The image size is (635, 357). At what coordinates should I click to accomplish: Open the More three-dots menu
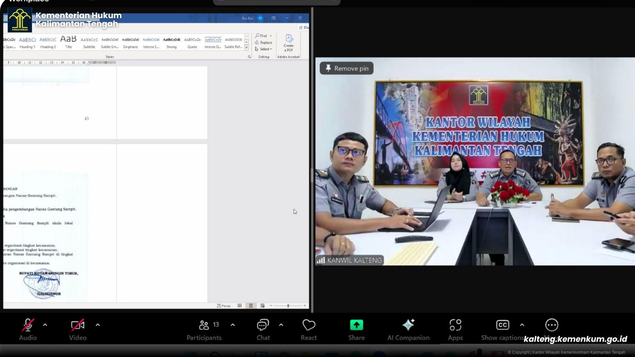point(552,325)
